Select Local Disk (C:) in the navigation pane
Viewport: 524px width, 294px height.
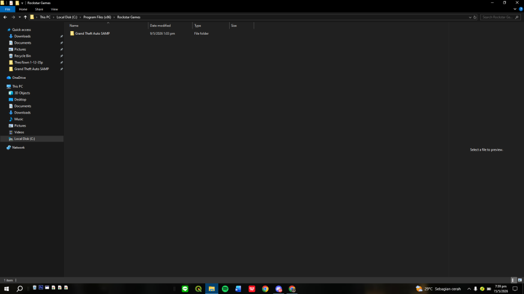[25, 139]
